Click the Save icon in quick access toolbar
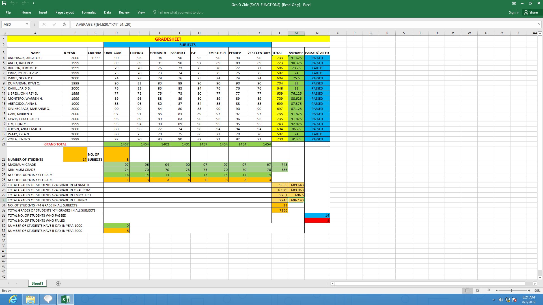 (x=4, y=3)
